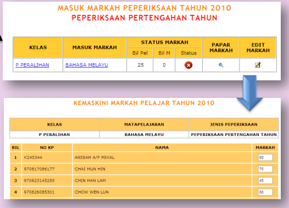Click the JENIS PEPERIKSAAN header

tap(234, 124)
